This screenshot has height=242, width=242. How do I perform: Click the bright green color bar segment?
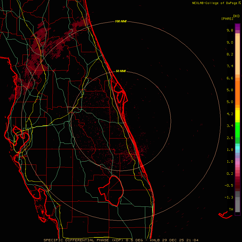(x=237, y=130)
